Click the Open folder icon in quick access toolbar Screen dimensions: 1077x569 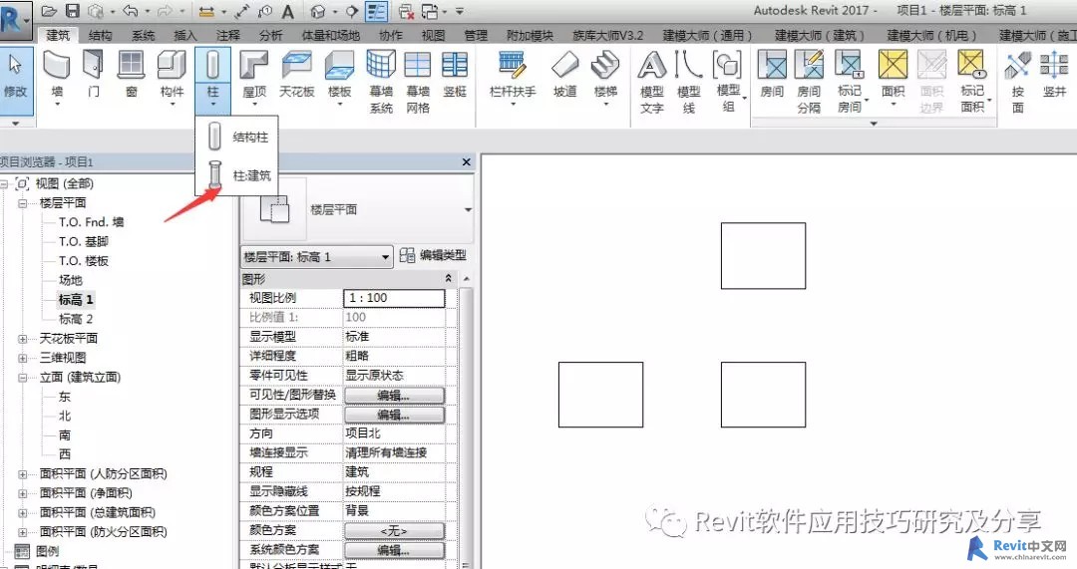coord(48,11)
